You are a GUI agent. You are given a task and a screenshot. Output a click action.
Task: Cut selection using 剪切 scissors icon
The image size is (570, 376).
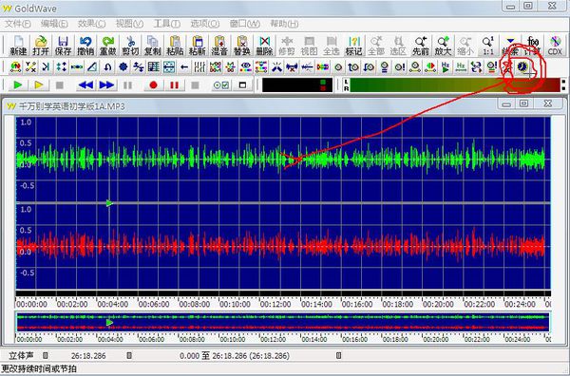click(130, 46)
